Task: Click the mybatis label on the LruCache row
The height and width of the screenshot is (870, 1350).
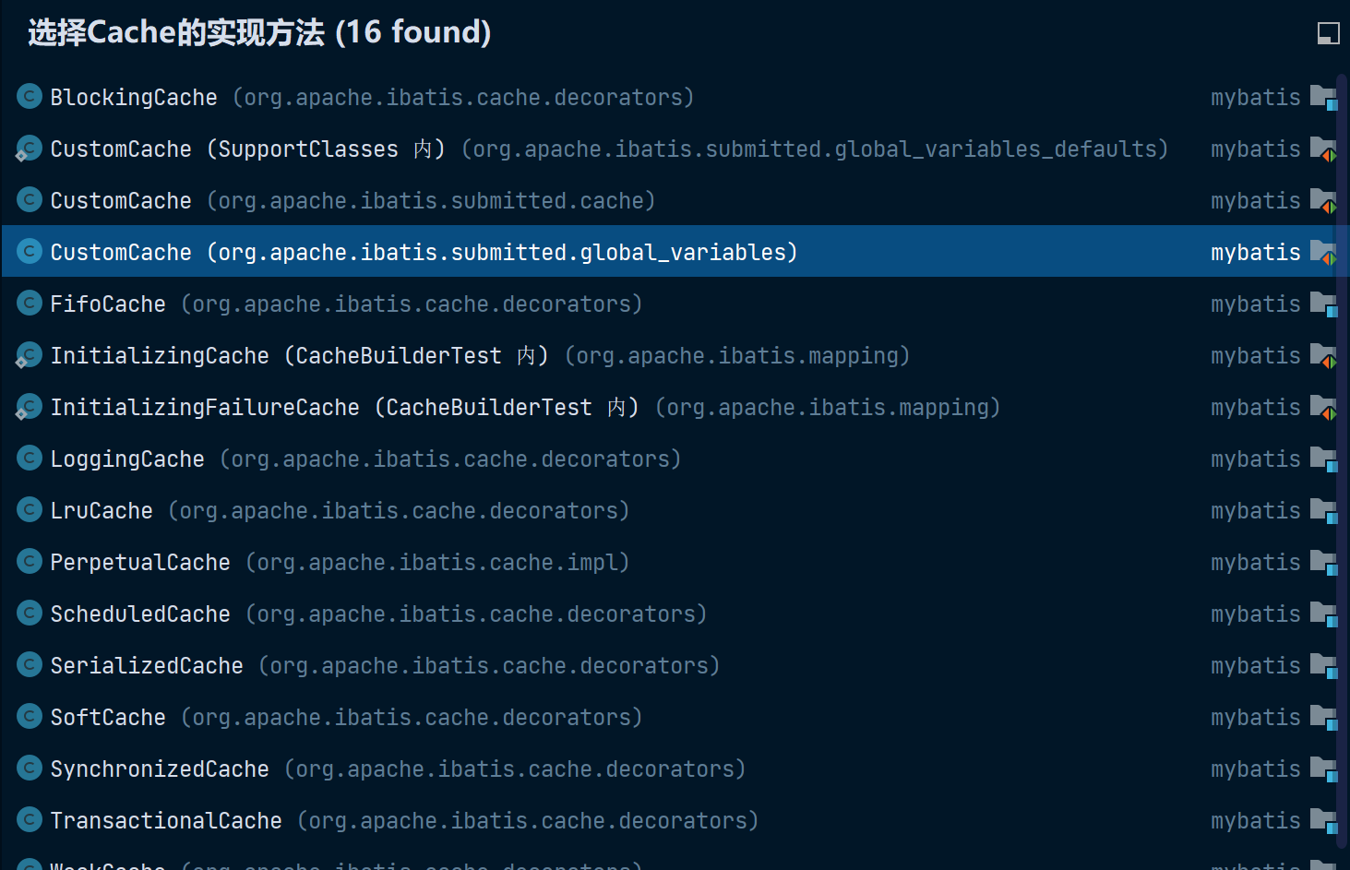Action: click(1255, 510)
